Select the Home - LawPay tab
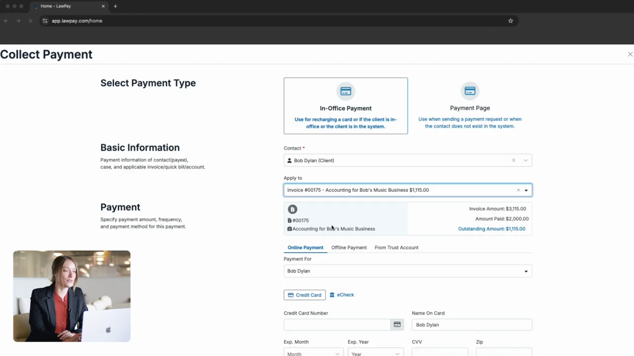Viewport: 634px width, 356px height. coord(68,6)
